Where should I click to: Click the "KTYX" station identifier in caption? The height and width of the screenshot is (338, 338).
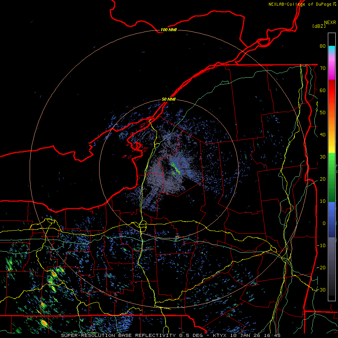[220, 335]
